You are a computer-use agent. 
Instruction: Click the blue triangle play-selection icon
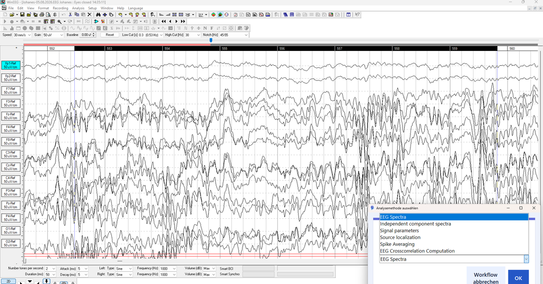point(97,21)
